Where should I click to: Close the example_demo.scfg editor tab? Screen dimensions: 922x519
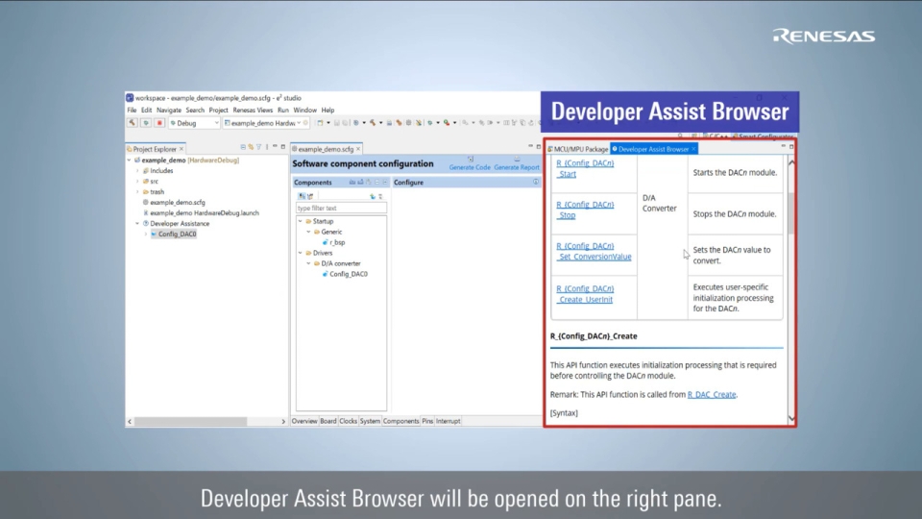coord(358,149)
